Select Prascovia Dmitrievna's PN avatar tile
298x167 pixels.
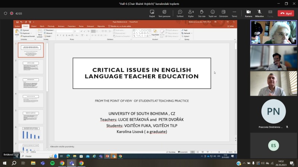[x=273, y=111]
